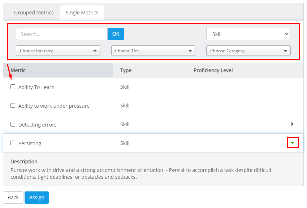Open the Skill type selector
307x208 pixels.
[248, 34]
